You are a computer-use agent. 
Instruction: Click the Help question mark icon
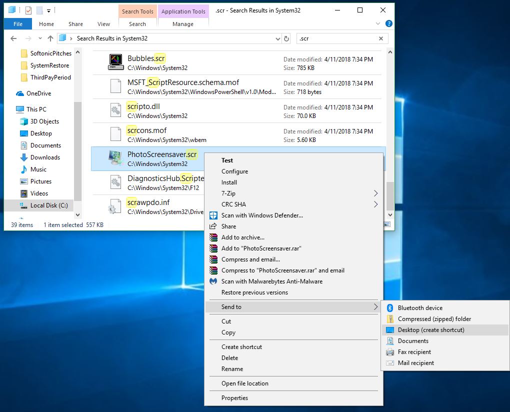[x=389, y=23]
